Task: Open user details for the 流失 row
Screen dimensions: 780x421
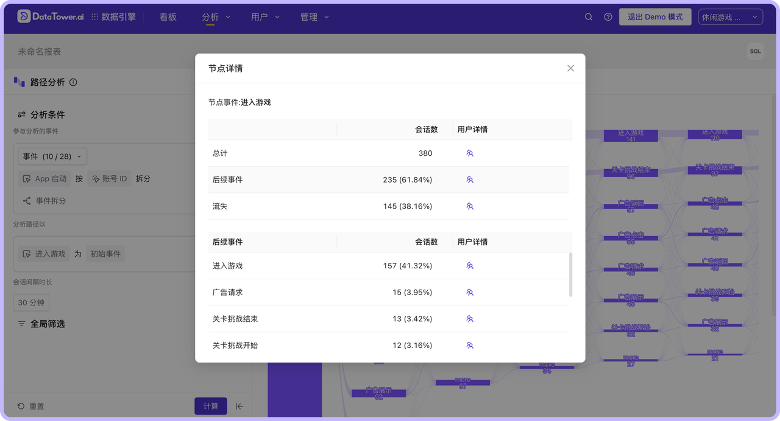Action: point(469,206)
